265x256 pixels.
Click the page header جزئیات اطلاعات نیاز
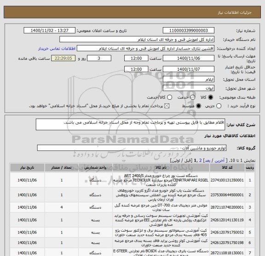235,12
